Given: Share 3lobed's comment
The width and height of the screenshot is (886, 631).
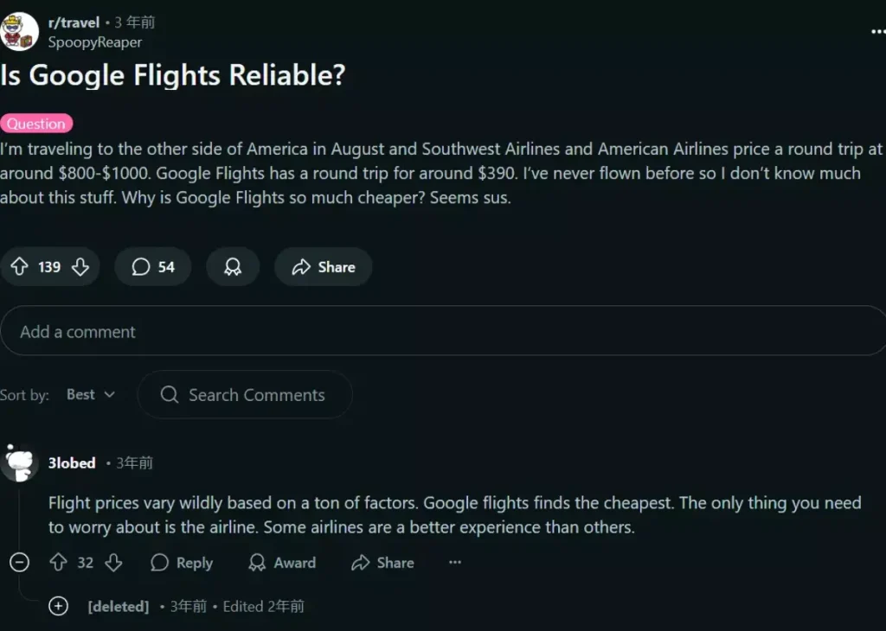Looking at the screenshot, I should tap(382, 563).
